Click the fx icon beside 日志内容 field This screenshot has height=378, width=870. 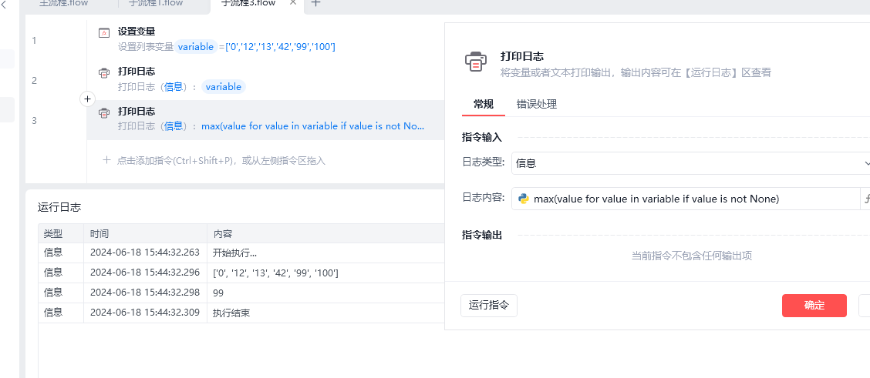[866, 199]
